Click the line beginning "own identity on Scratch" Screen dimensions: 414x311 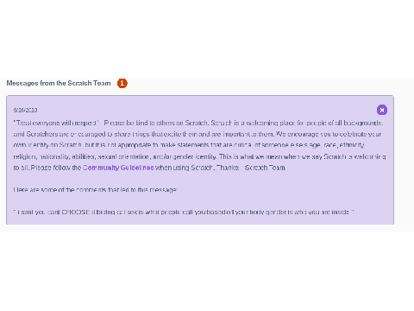[x=189, y=145]
